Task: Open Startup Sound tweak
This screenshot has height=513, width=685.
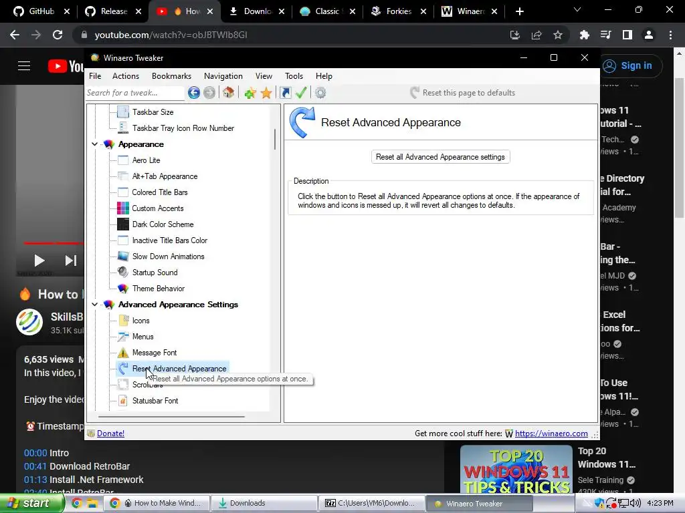Action: pyautogui.click(x=155, y=273)
